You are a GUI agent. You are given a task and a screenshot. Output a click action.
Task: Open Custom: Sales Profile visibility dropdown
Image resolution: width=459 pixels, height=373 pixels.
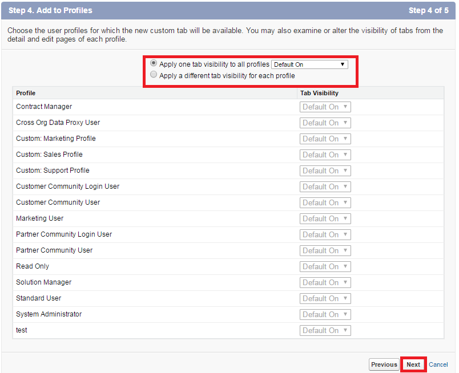tap(325, 155)
